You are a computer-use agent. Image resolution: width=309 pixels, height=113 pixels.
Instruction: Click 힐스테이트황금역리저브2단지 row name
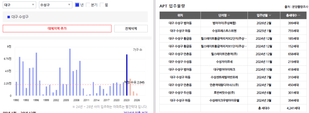[224, 38]
